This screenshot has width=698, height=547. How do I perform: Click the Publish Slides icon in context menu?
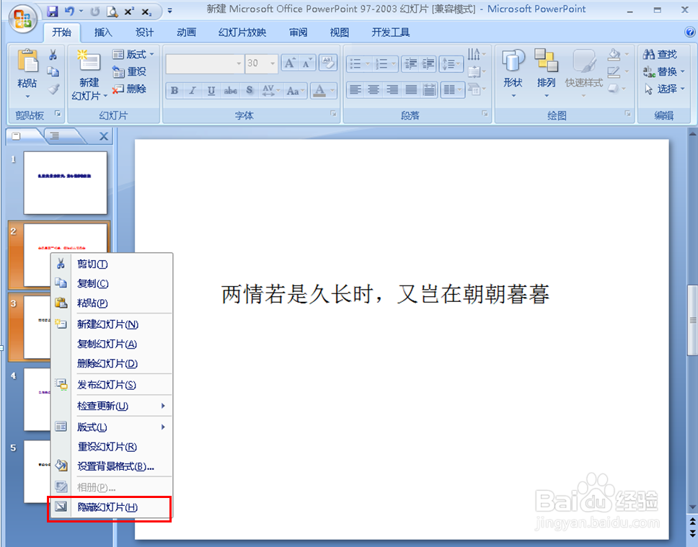(61, 385)
